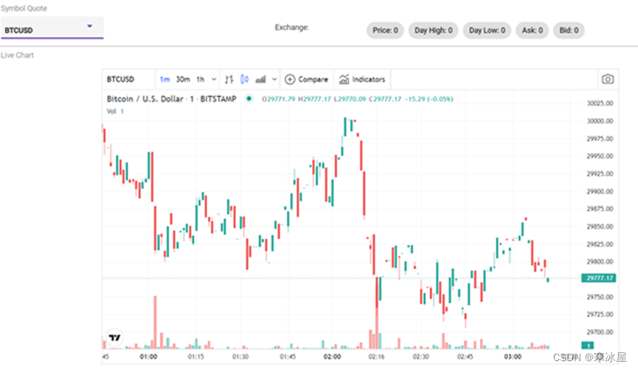
Task: Select the 30m timeframe
Action: pos(183,80)
